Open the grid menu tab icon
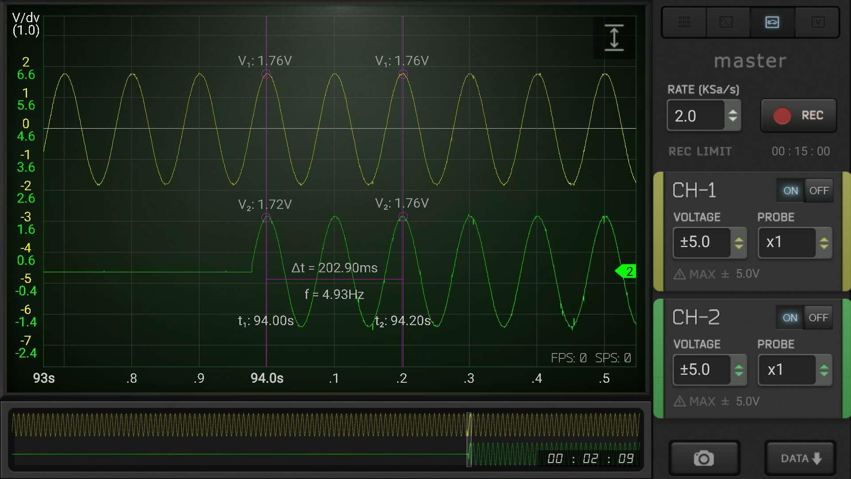Screen dimensions: 851x479 (684, 22)
